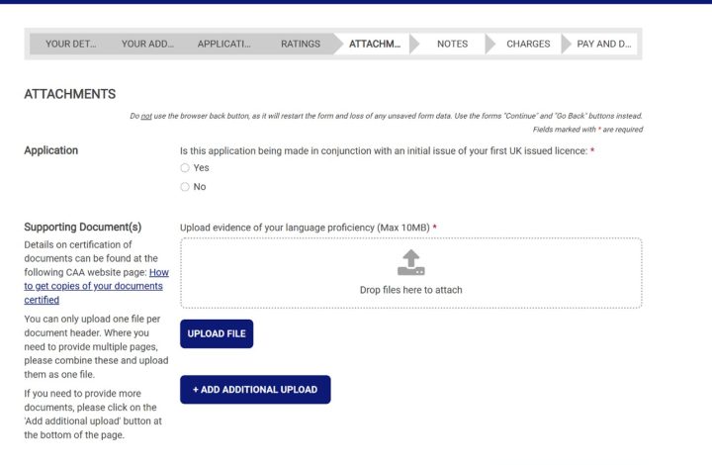Screen dimensions: 712x465
Task: Select Yes for initial licence issue
Action: click(x=185, y=168)
